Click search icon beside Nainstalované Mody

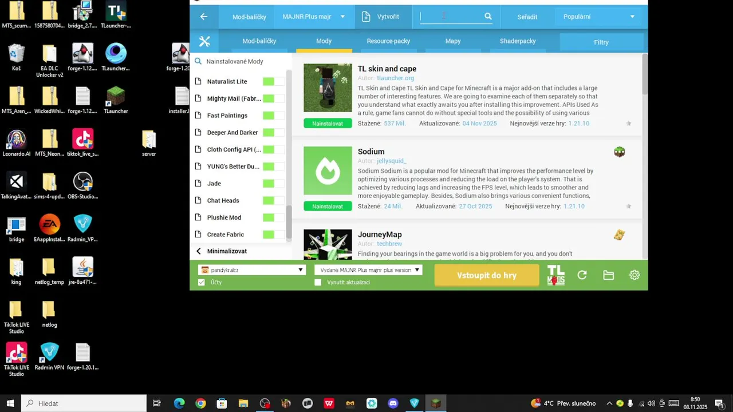[x=198, y=61]
